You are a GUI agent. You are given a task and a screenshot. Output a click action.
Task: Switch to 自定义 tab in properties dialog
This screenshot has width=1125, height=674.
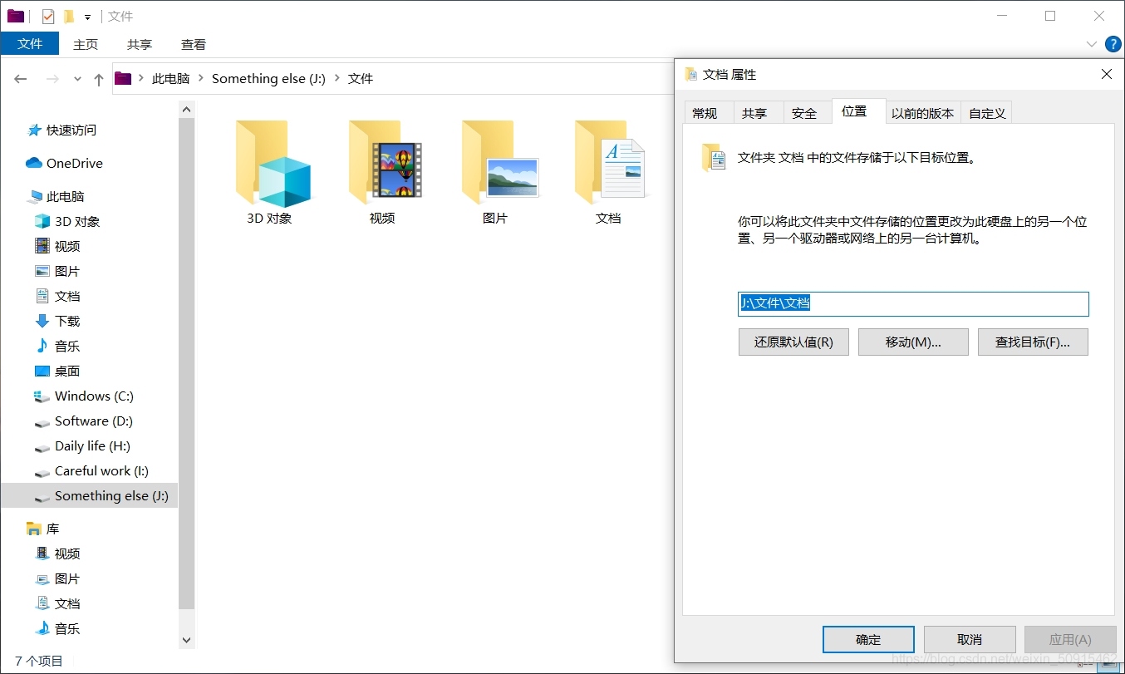(x=987, y=113)
